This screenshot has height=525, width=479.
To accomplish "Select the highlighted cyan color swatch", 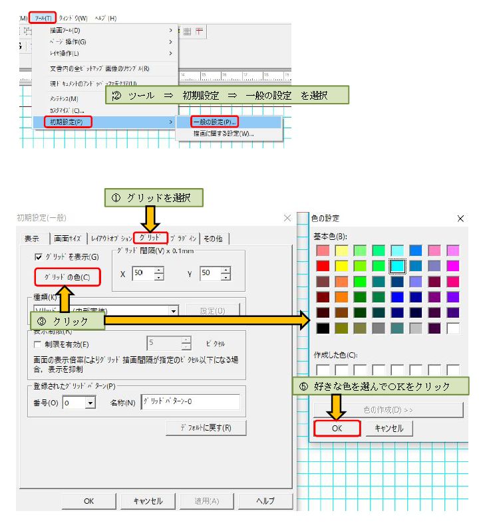I will click(397, 266).
